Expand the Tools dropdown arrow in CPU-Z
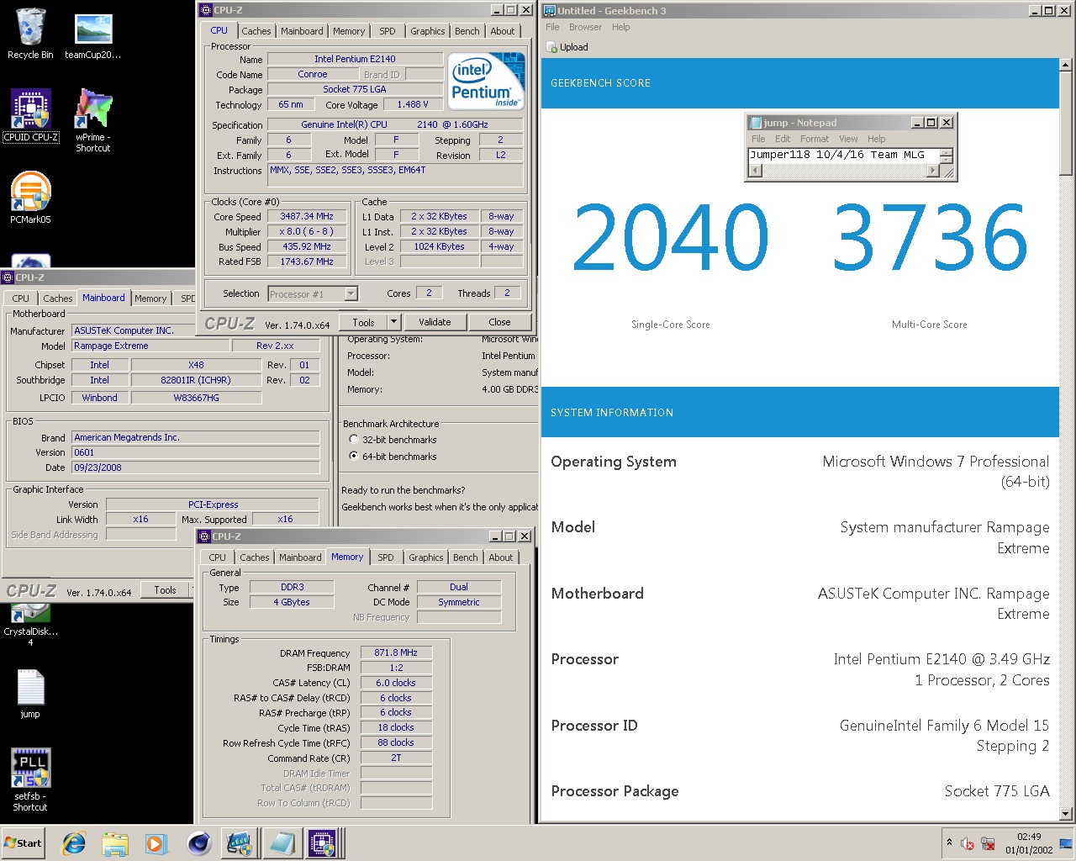Viewport: 1076px width, 861px height. [x=393, y=322]
